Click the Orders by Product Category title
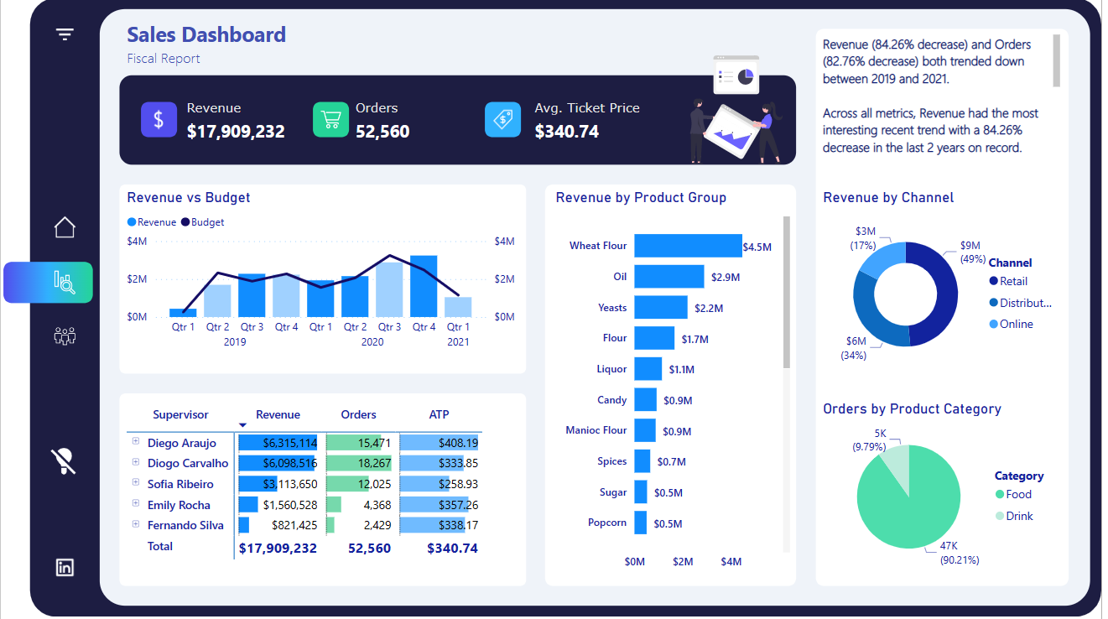 [913, 409]
